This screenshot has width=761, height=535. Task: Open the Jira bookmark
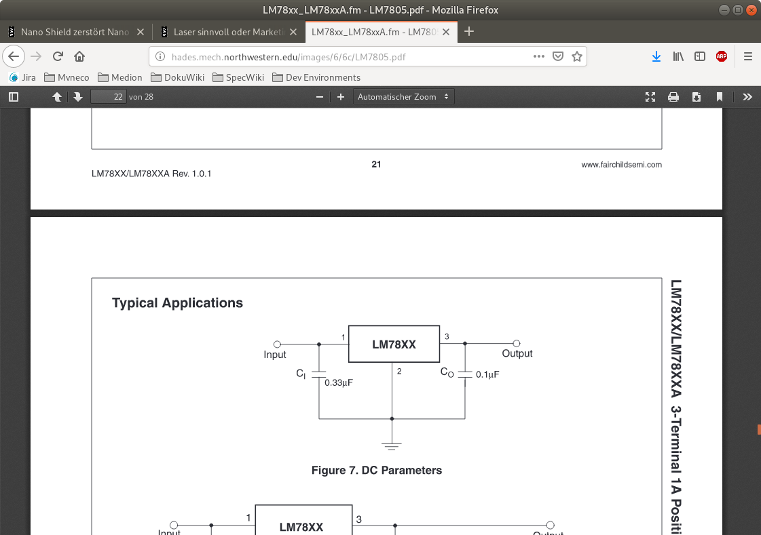(23, 77)
